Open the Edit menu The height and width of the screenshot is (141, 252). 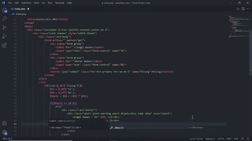[x=17, y=3]
